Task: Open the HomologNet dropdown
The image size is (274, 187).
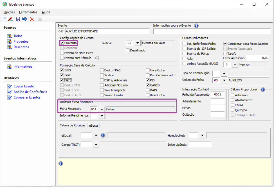Action: click(x=202, y=135)
